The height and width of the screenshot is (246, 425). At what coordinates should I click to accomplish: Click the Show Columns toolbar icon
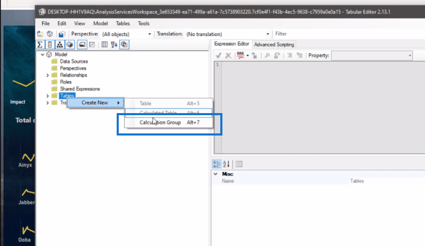coord(49,44)
